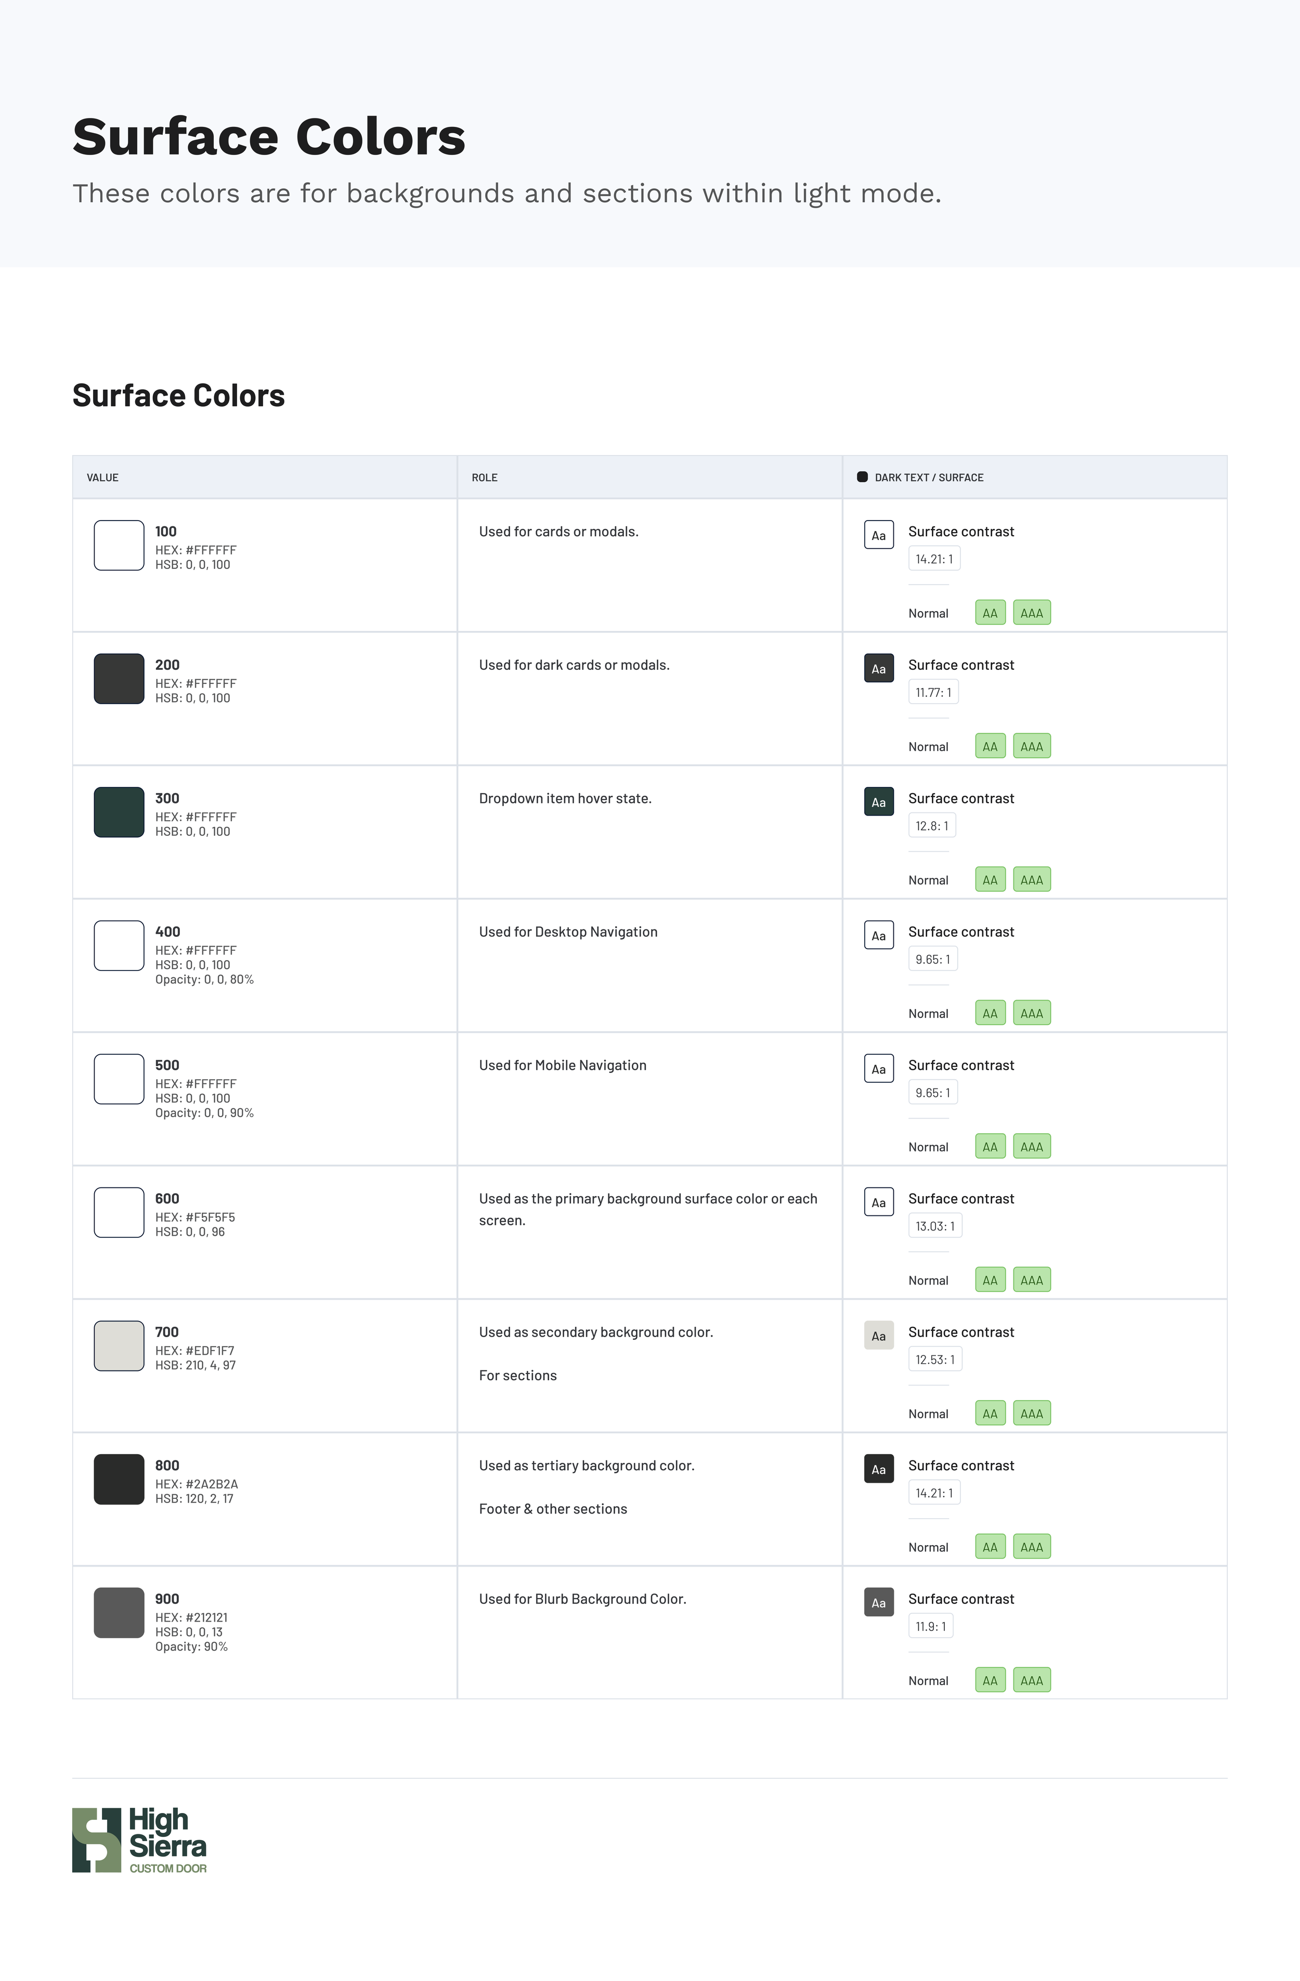1300x1981 pixels.
Task: Click the 14.21:1 contrast ratio in row 100
Action: 934,559
